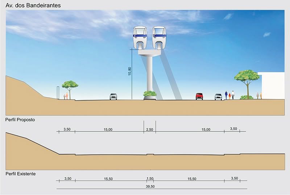Select the left '15,00' dimension in Perfil Proposto
The height and width of the screenshot is (195, 290).
click(x=108, y=129)
